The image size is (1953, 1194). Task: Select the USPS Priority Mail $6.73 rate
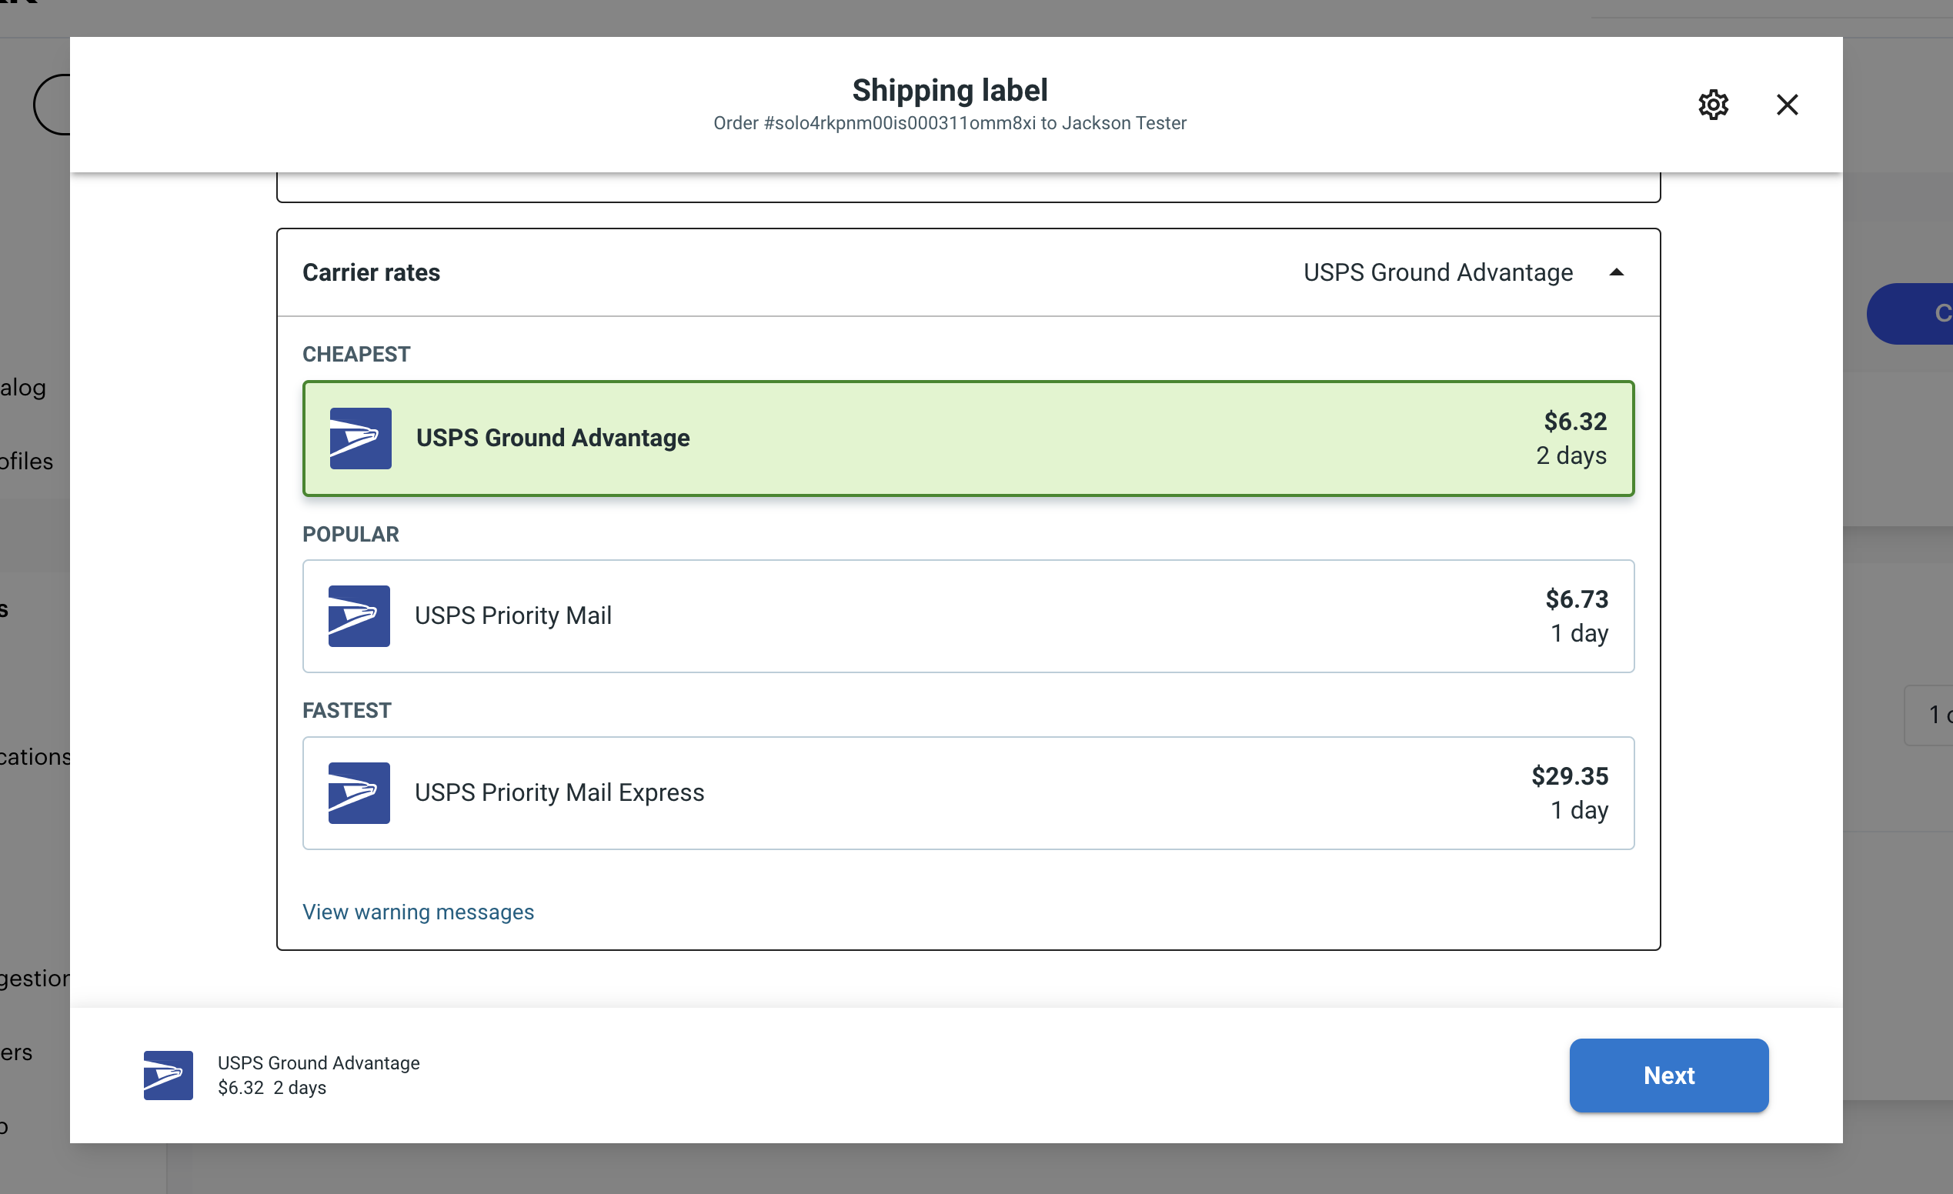tap(967, 615)
